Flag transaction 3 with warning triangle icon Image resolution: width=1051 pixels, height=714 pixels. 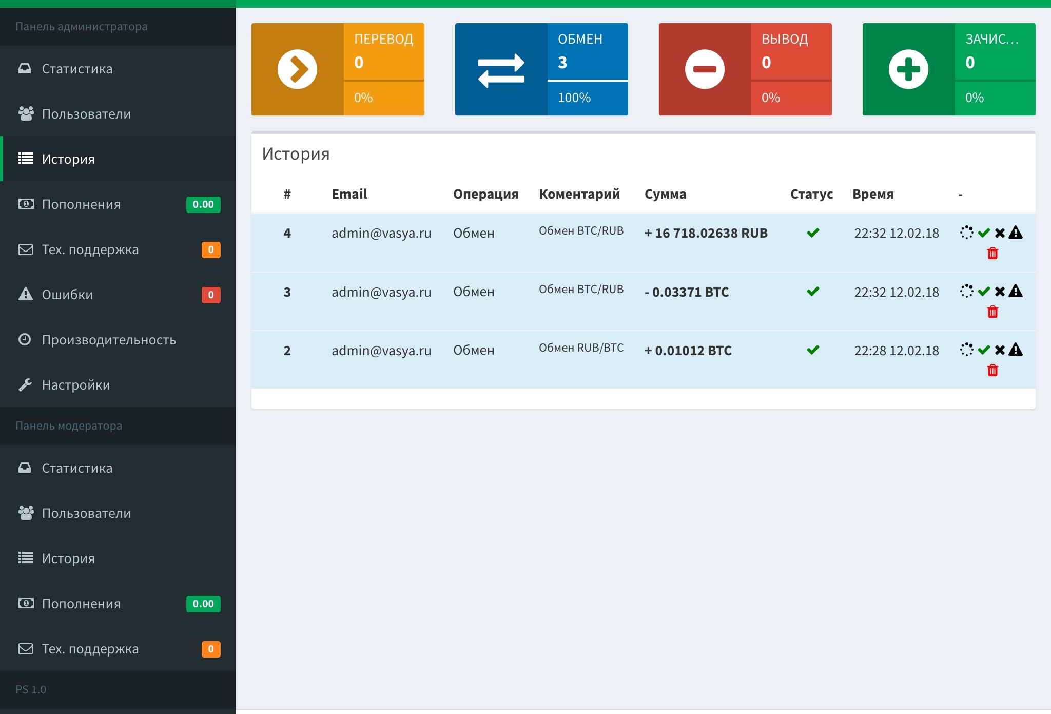pos(1016,292)
